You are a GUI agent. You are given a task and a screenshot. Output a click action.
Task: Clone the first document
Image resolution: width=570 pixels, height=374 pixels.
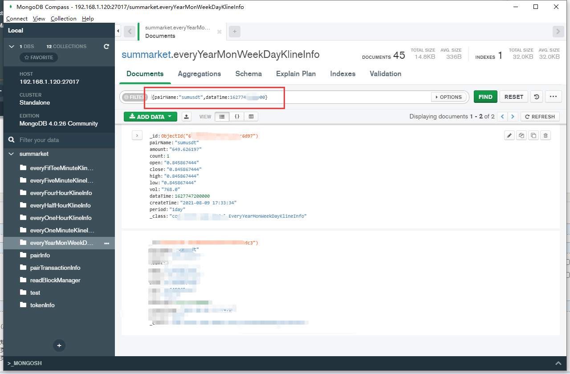[x=533, y=135]
